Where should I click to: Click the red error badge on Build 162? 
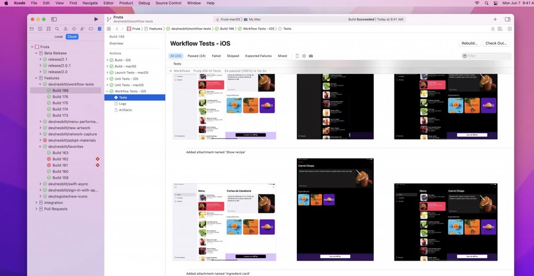98,159
